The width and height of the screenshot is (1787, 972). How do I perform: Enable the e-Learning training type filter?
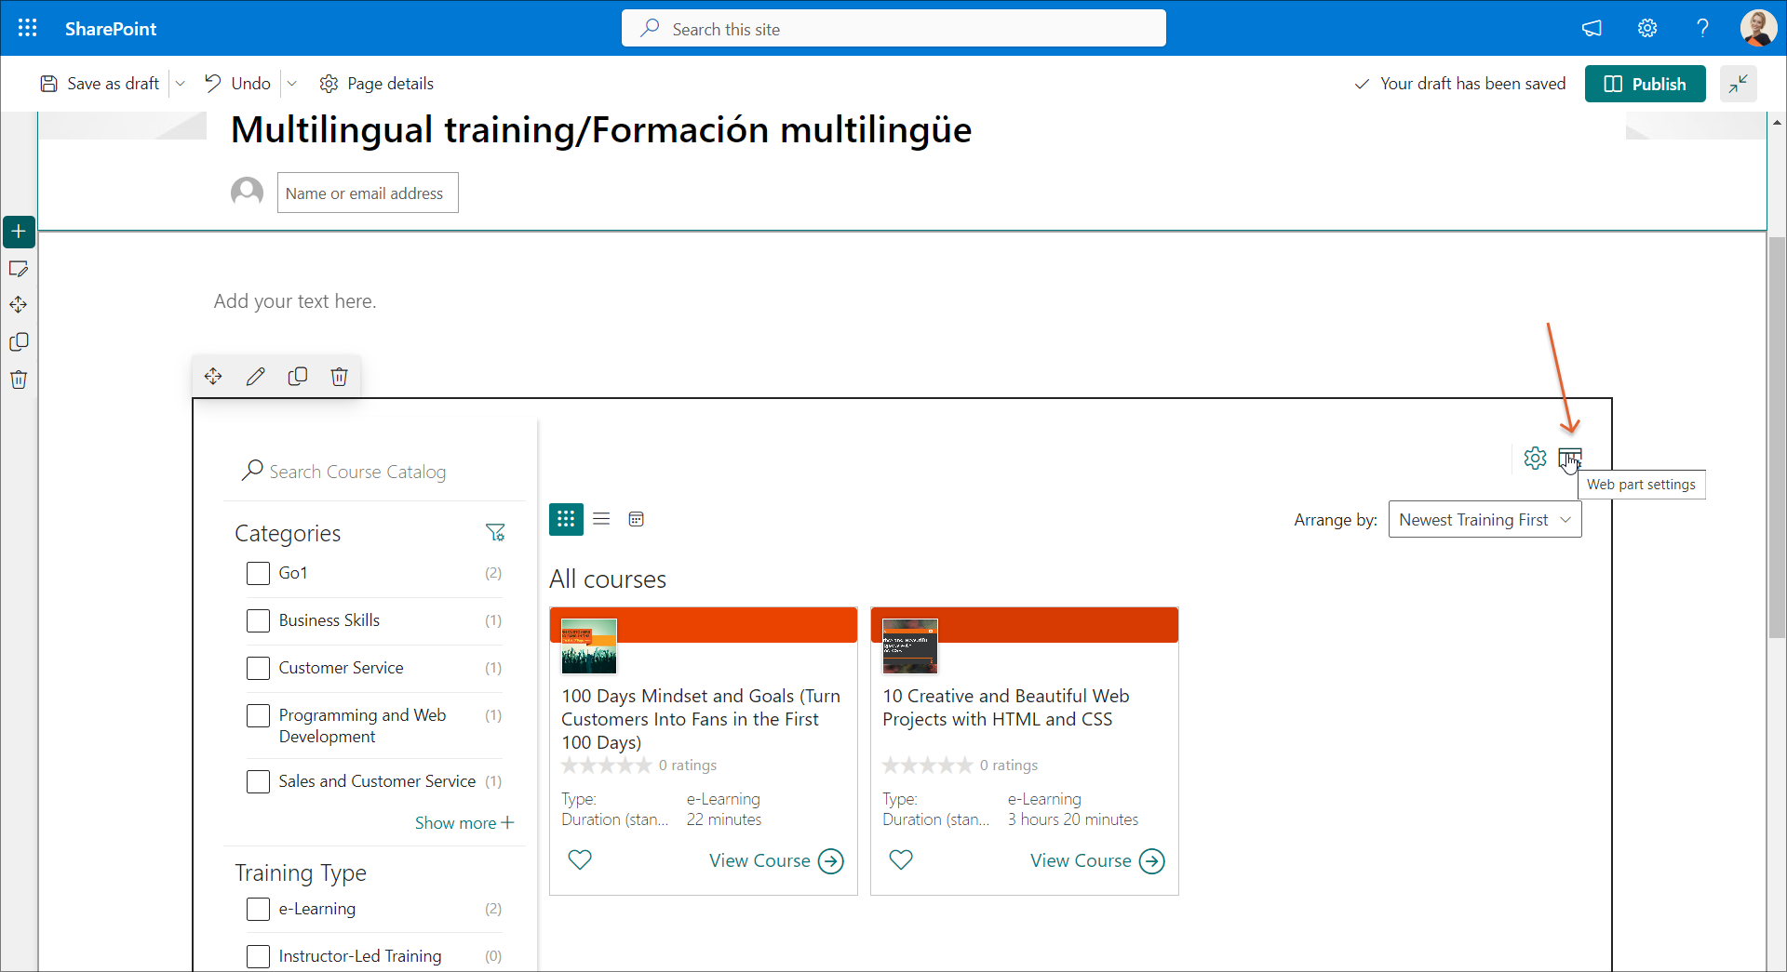(258, 910)
